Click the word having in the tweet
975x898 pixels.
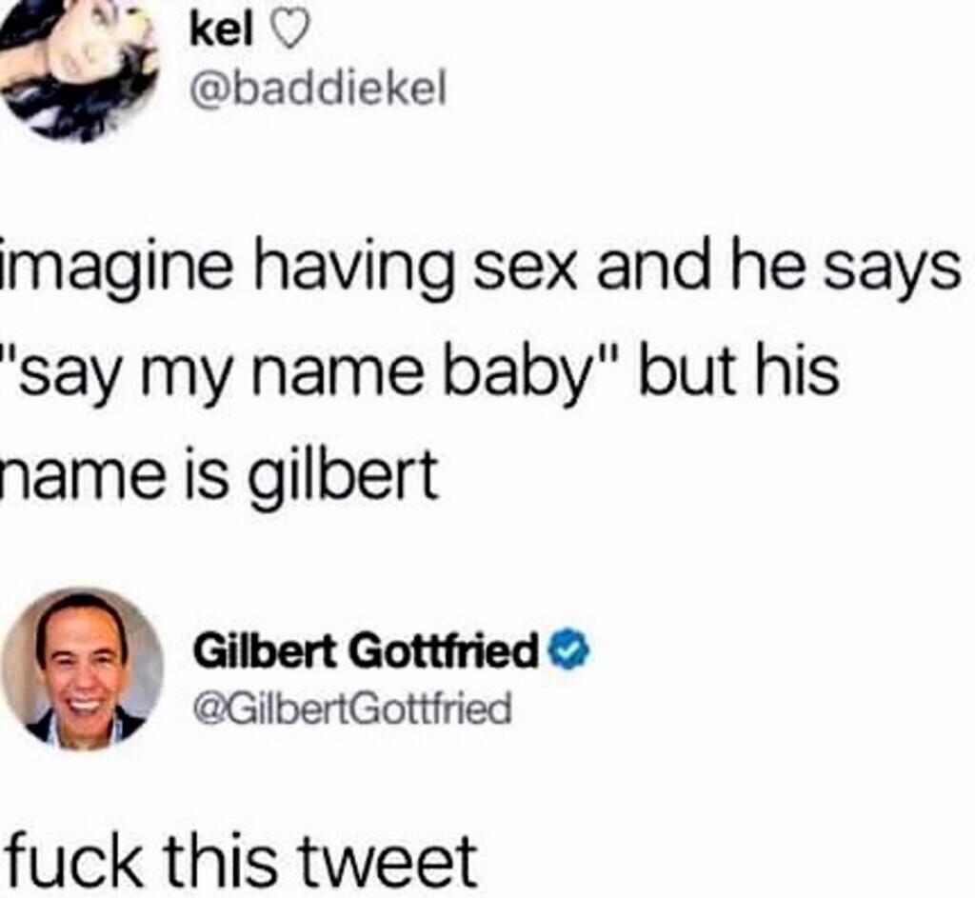353,269
